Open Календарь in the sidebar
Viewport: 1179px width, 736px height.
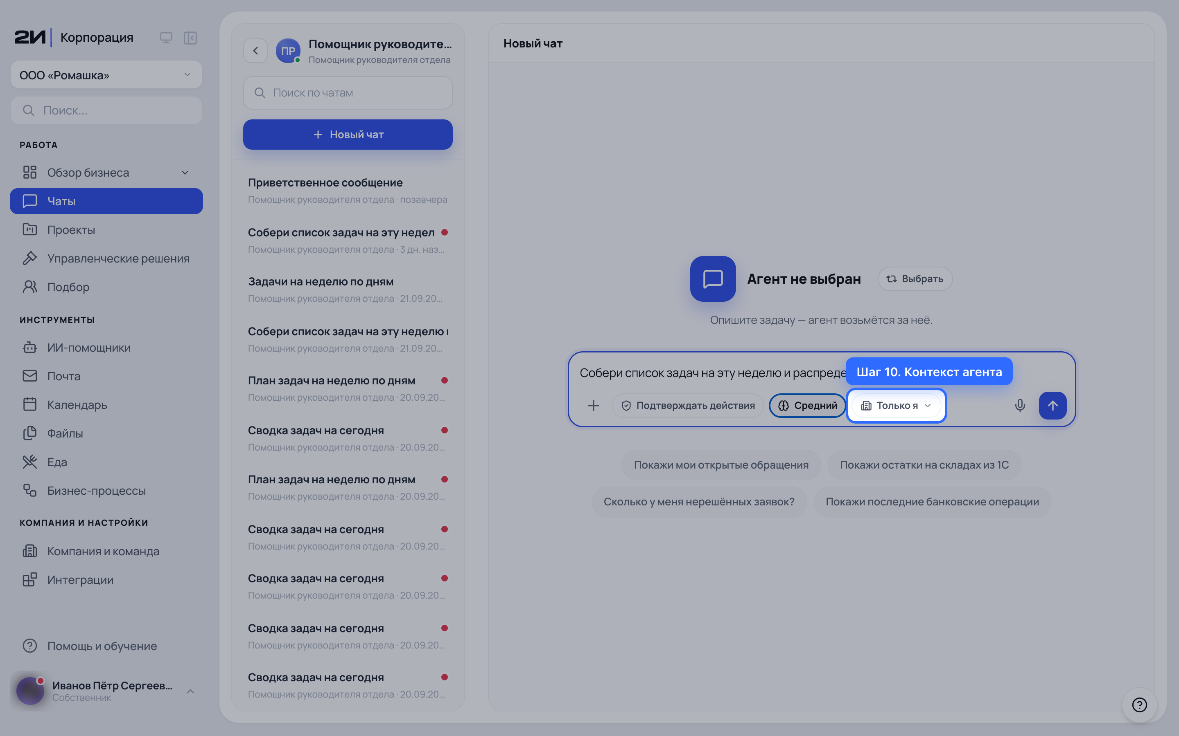[106, 405]
